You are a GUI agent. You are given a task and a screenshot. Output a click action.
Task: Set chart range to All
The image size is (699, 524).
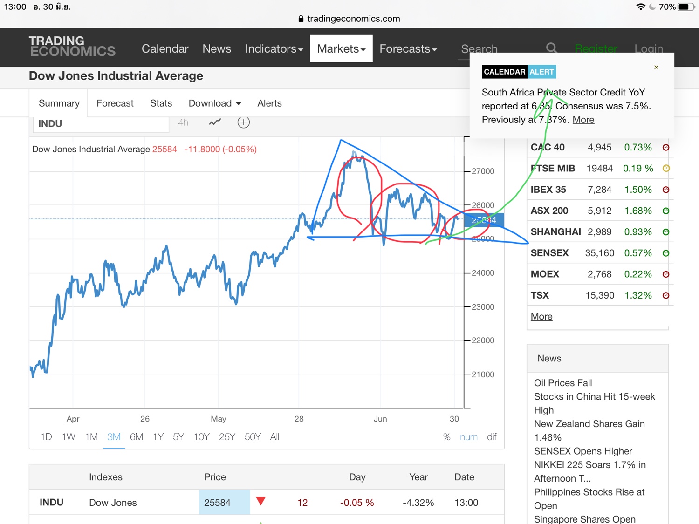(275, 437)
